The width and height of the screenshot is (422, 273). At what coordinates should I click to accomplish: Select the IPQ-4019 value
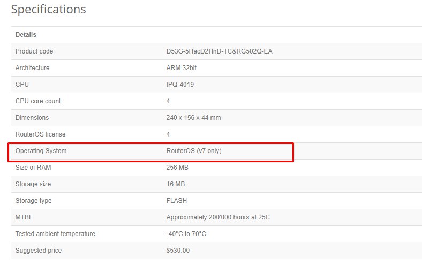tap(180, 85)
